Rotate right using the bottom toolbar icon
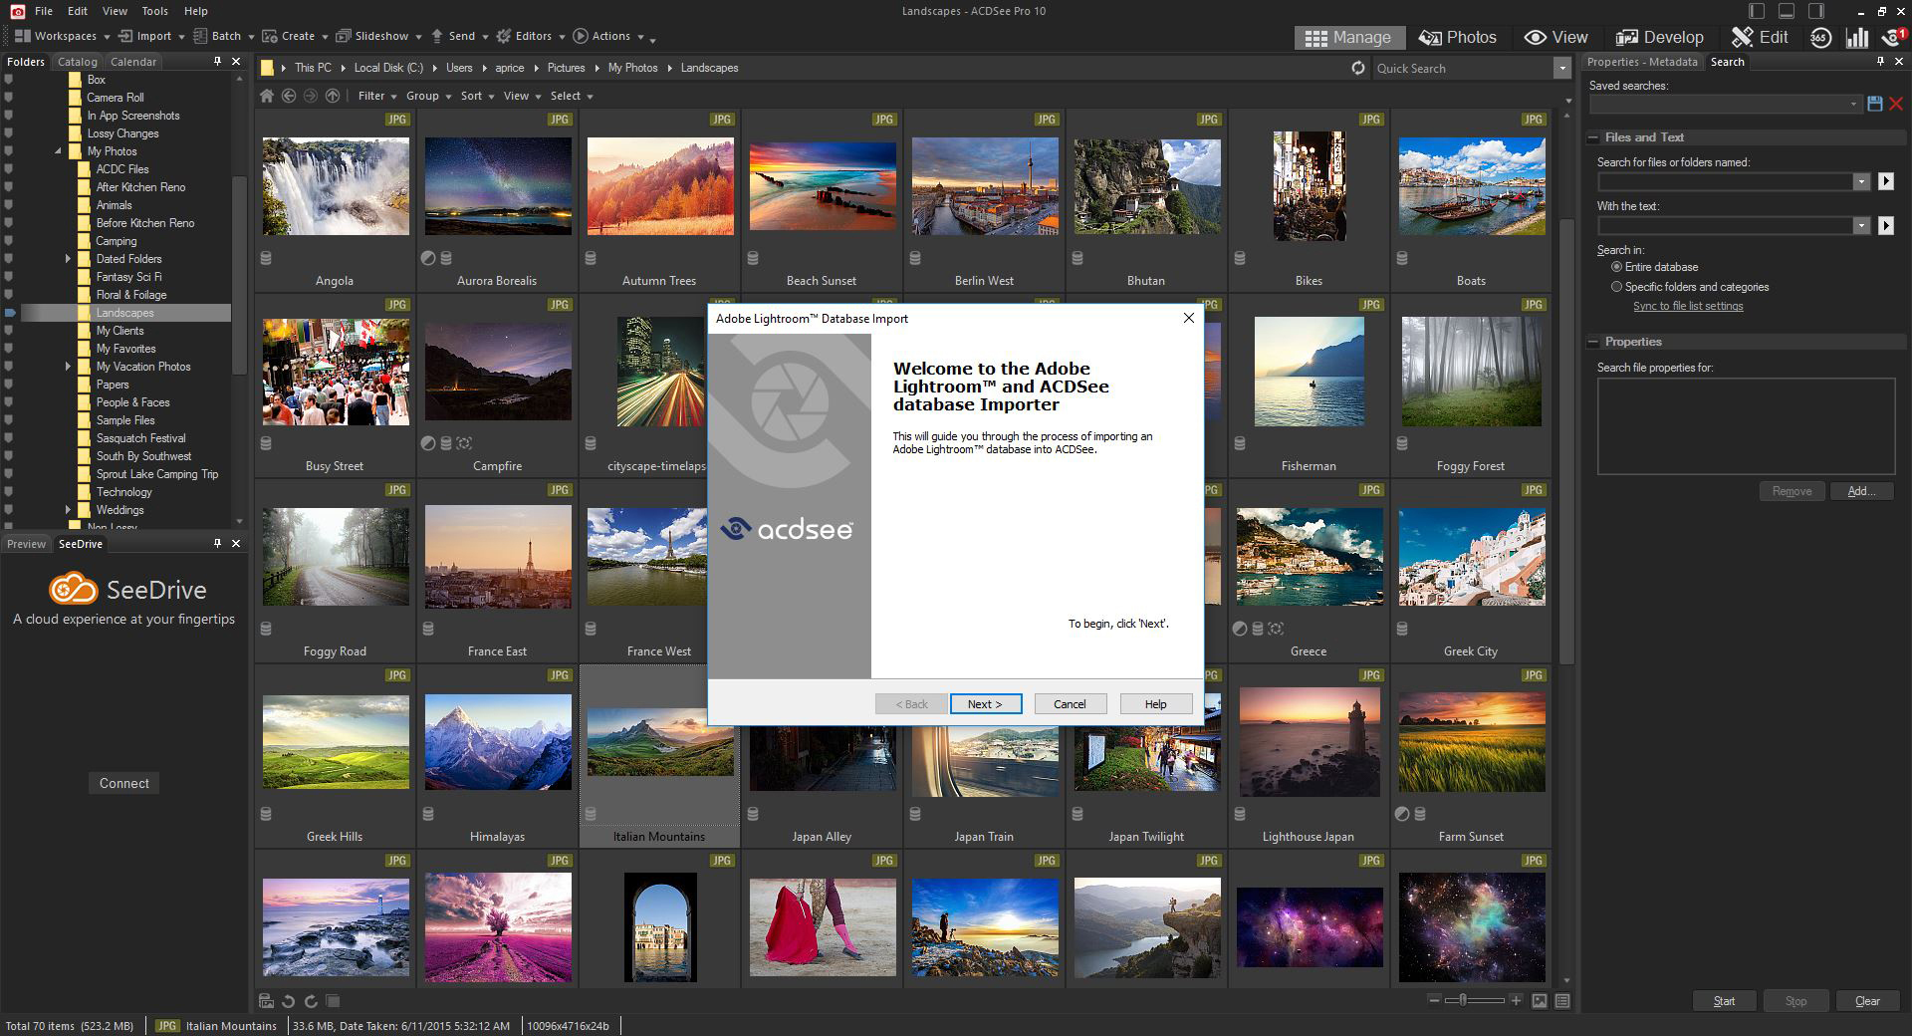Viewport: 1912px width, 1036px height. click(311, 1001)
